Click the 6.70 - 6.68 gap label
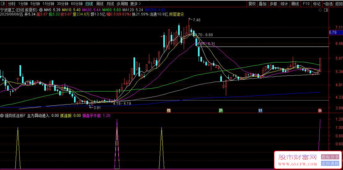The width and height of the screenshot is (343, 170). click(x=204, y=35)
